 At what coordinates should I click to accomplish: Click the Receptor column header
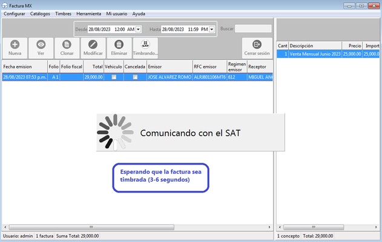[260, 67]
